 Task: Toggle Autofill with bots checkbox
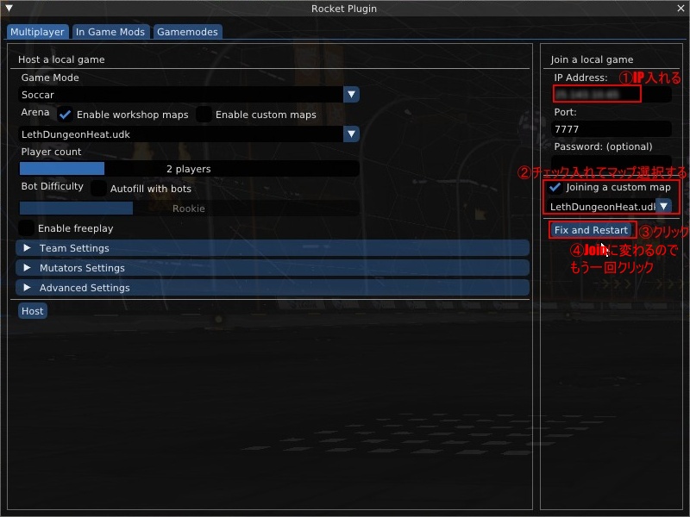(x=98, y=188)
